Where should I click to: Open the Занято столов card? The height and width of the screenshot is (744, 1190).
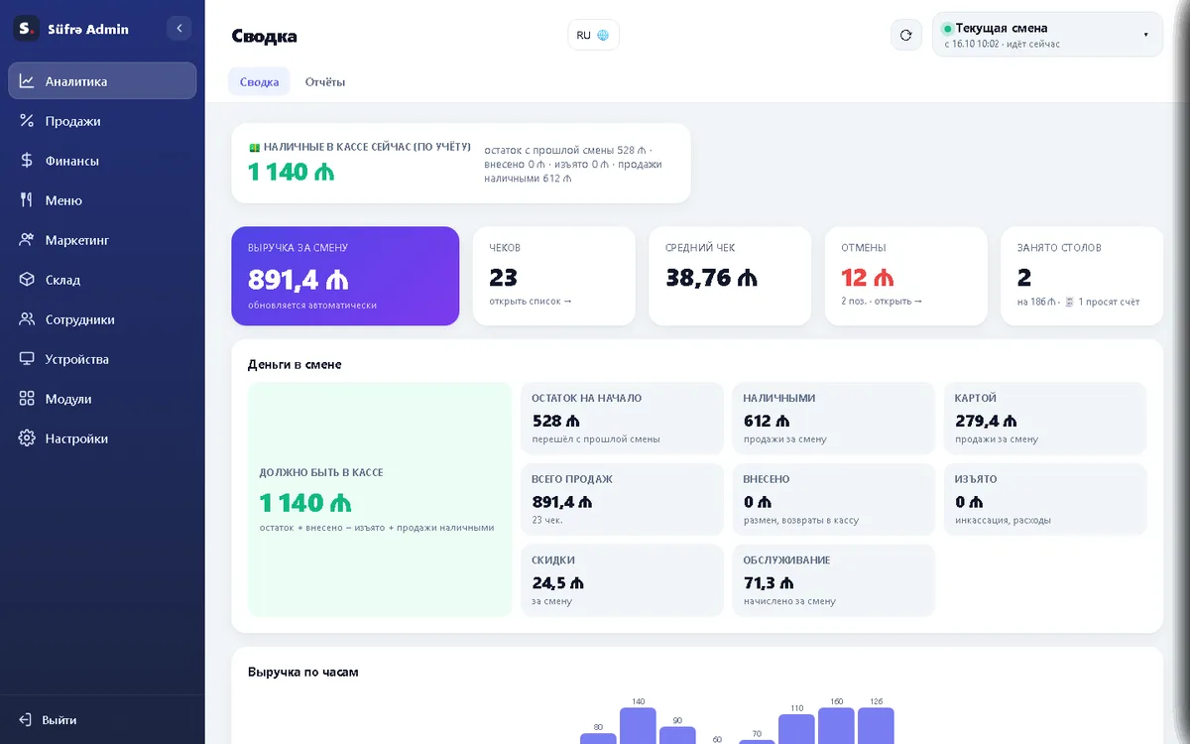(x=1082, y=276)
